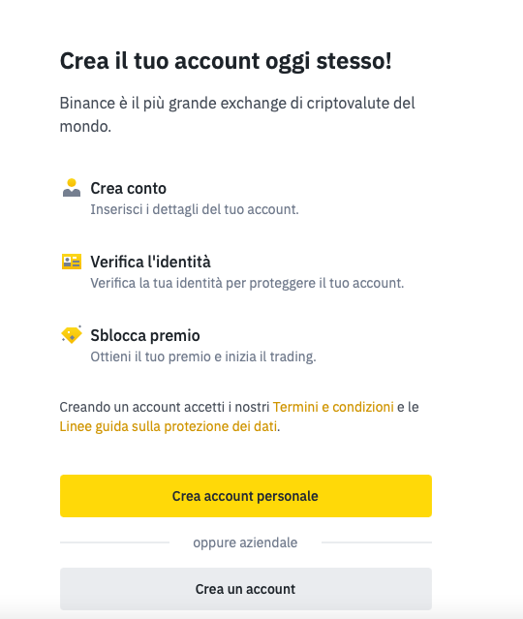Click the word mondo in the subtitle
523x619 pixels.
coord(83,127)
